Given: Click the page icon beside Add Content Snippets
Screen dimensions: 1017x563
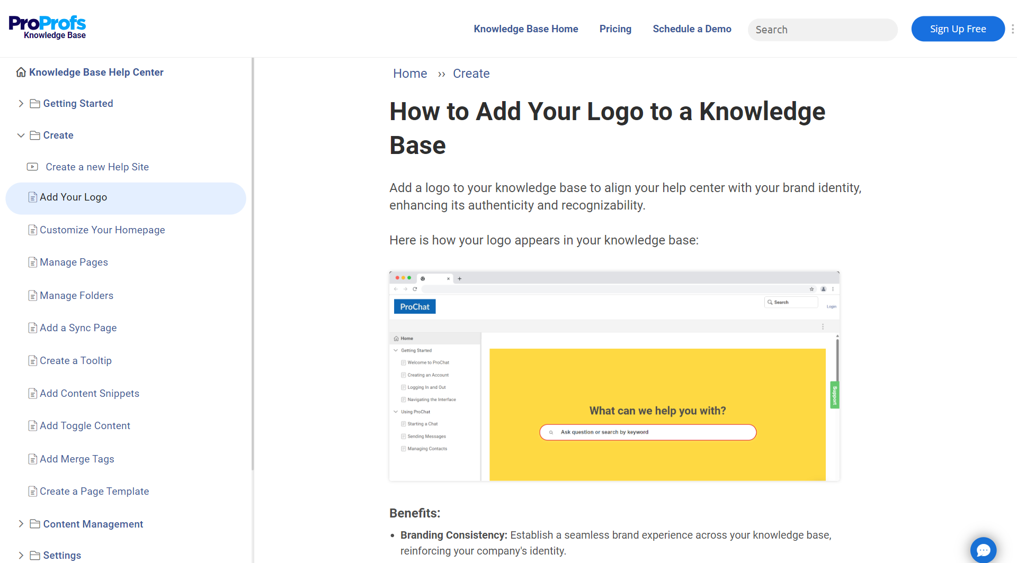Looking at the screenshot, I should (33, 394).
